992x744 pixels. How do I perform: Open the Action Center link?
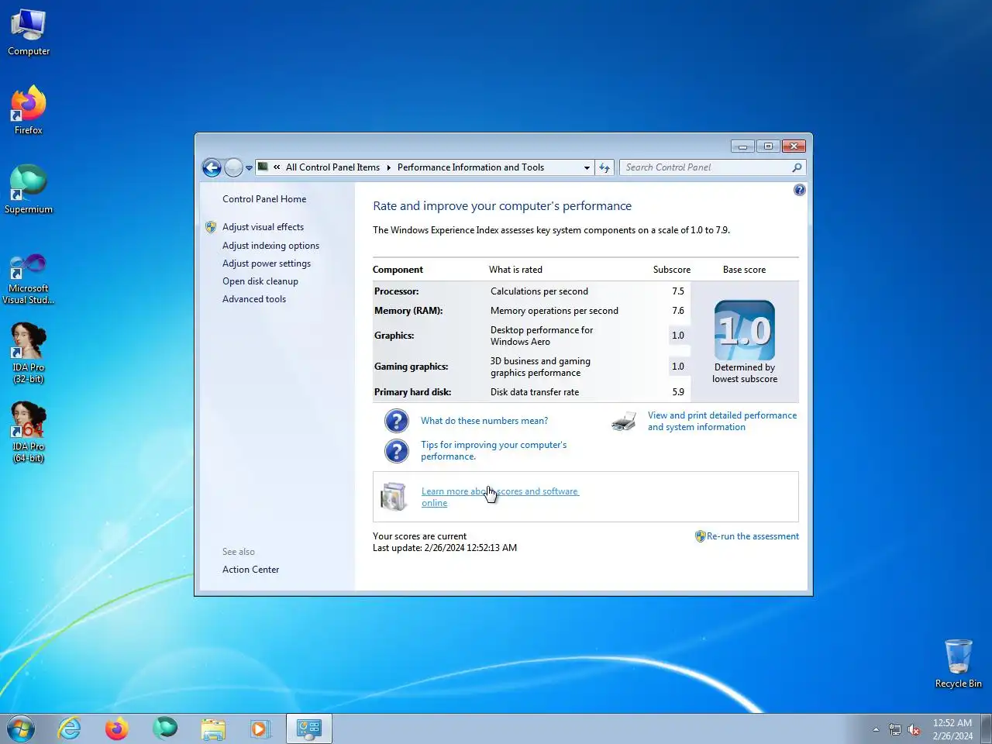tap(250, 570)
